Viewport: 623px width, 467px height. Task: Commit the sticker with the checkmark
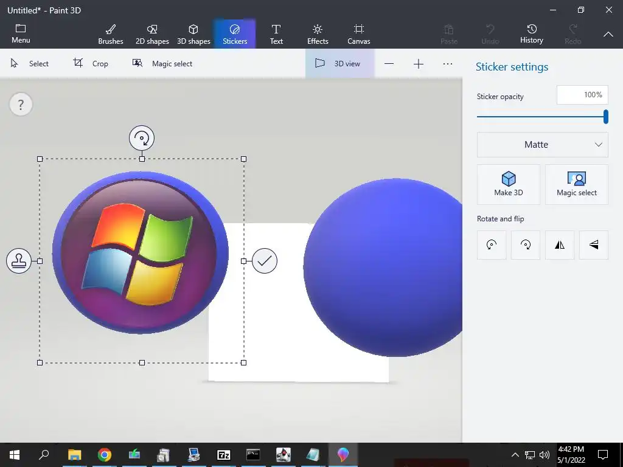tap(265, 261)
